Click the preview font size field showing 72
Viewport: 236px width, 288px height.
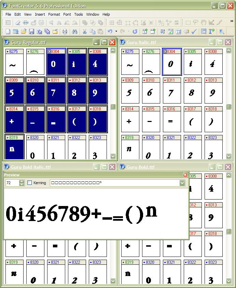(x=12, y=183)
